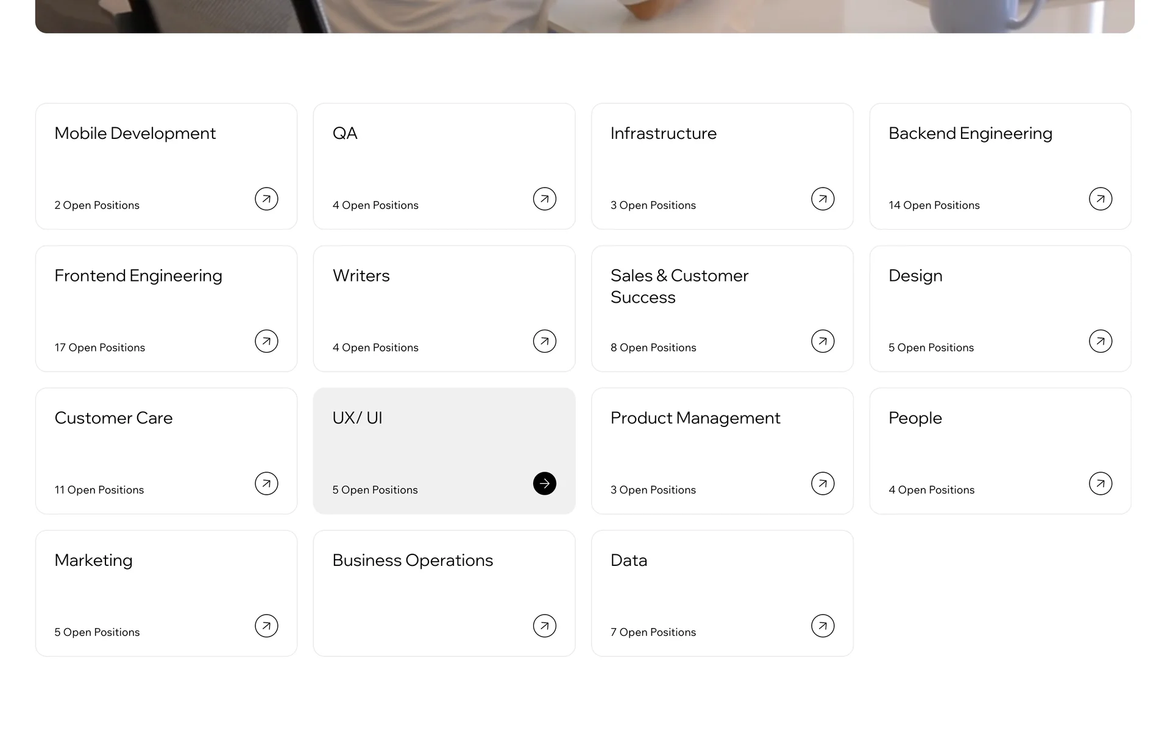Click the Infrastructure card's arrow icon
This screenshot has height=731, width=1170.
823,199
